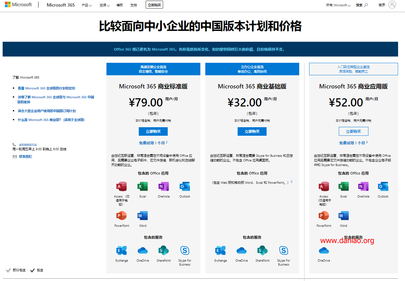
Task: Click the SharePoint icon in 商业标准版 plan
Action: [x=164, y=250]
